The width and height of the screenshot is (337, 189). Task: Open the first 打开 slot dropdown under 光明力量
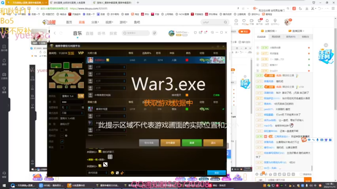tap(110, 67)
